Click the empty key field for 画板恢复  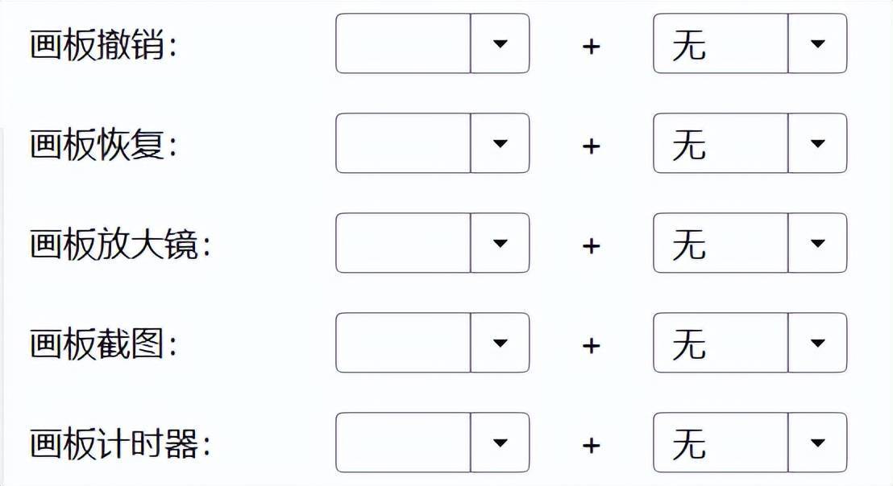click(403, 143)
